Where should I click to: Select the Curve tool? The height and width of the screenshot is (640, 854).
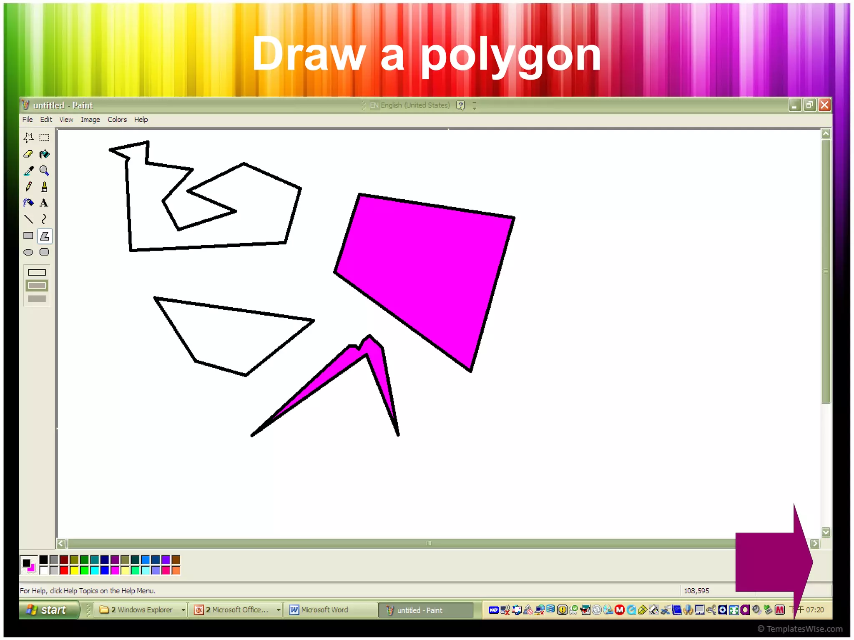tap(44, 219)
